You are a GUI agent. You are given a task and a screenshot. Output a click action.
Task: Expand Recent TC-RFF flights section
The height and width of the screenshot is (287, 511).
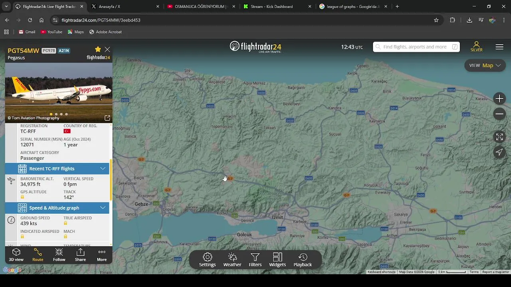(57, 169)
